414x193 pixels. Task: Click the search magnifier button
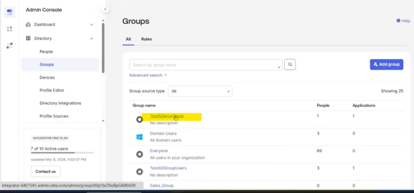(x=290, y=65)
